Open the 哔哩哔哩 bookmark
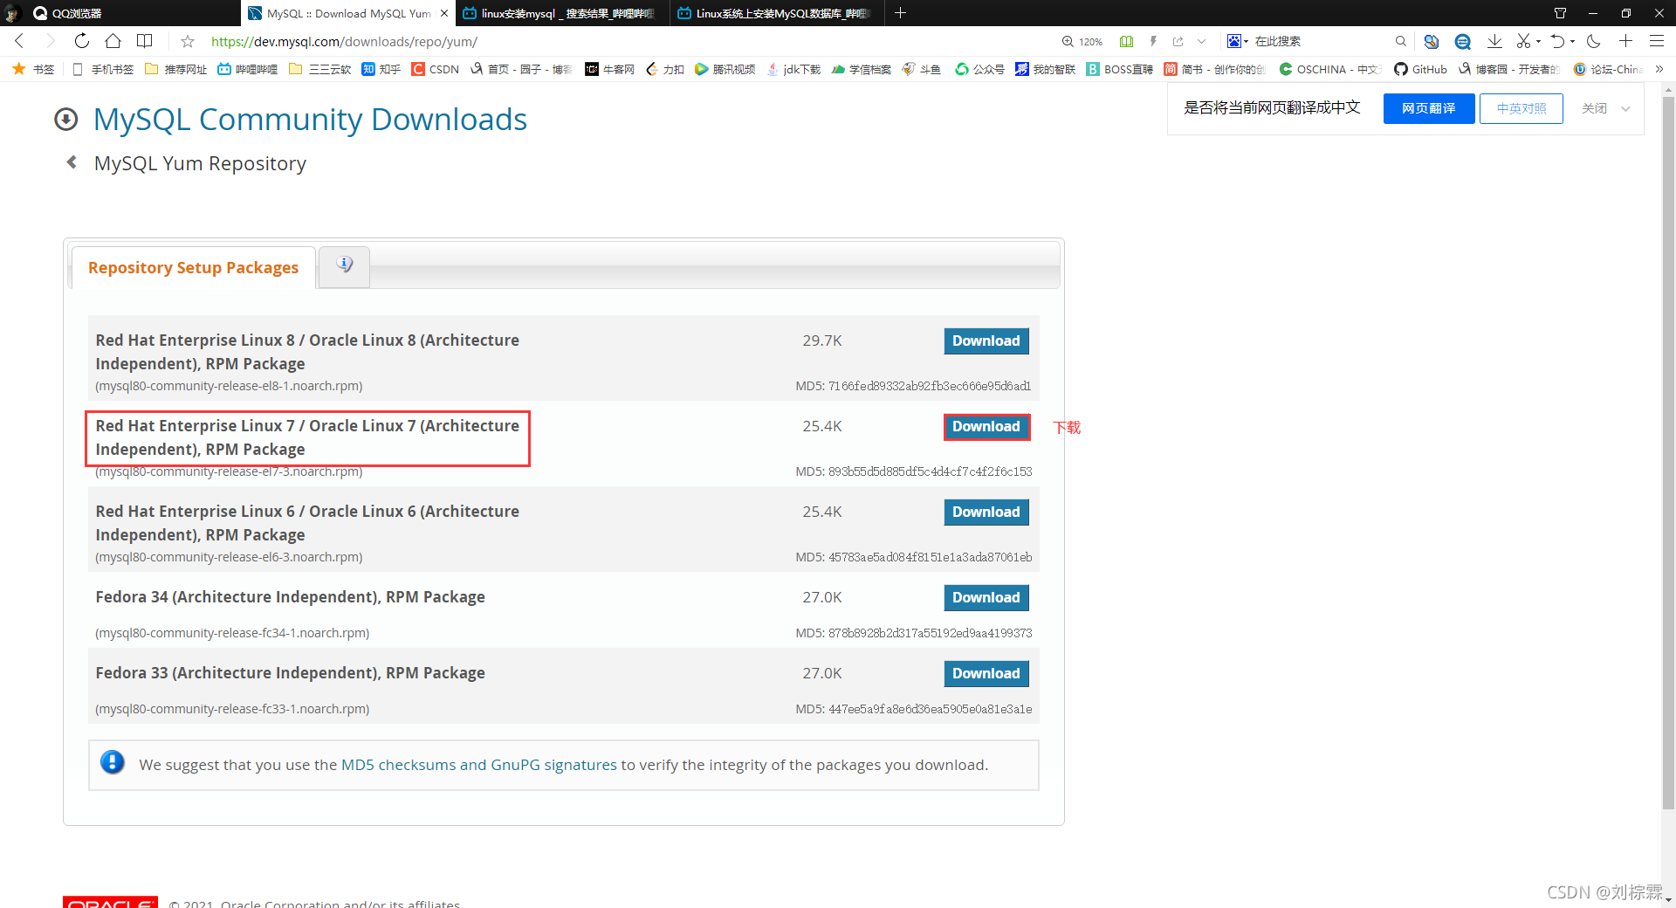Screen dimensions: 1676x908 [247, 69]
